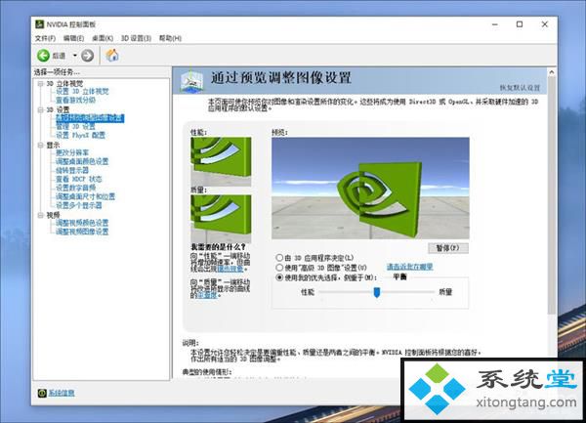Viewport: 586px width, 423px height.
Task: Open the home page icon in toolbar
Action: point(112,56)
